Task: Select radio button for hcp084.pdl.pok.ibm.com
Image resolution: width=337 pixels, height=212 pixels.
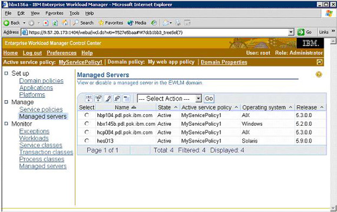Action: 87,132
